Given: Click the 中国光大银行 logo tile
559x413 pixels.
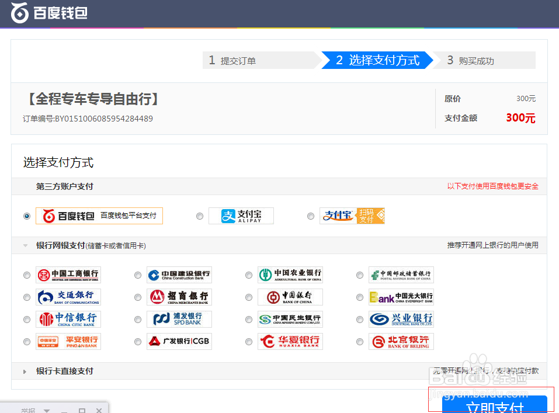Looking at the screenshot, I should (401, 297).
